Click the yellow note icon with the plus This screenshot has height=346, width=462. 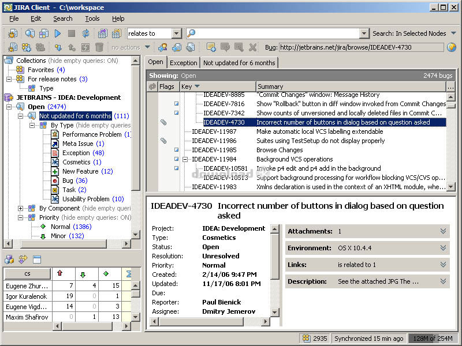(x=211, y=47)
